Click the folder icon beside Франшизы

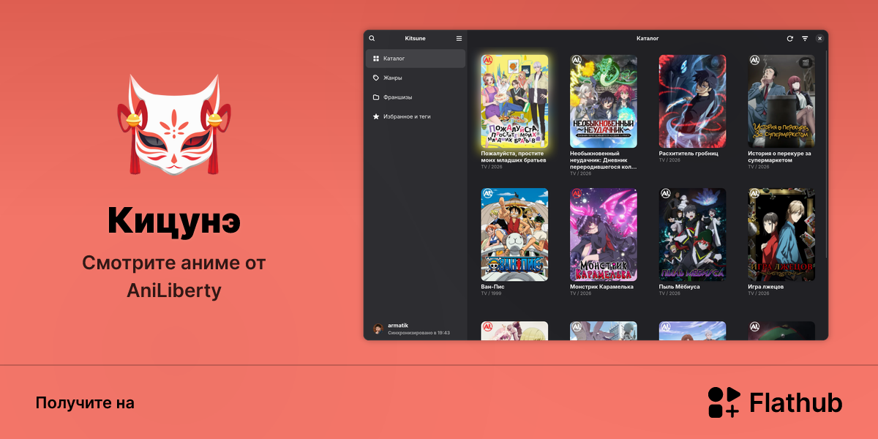click(x=376, y=97)
